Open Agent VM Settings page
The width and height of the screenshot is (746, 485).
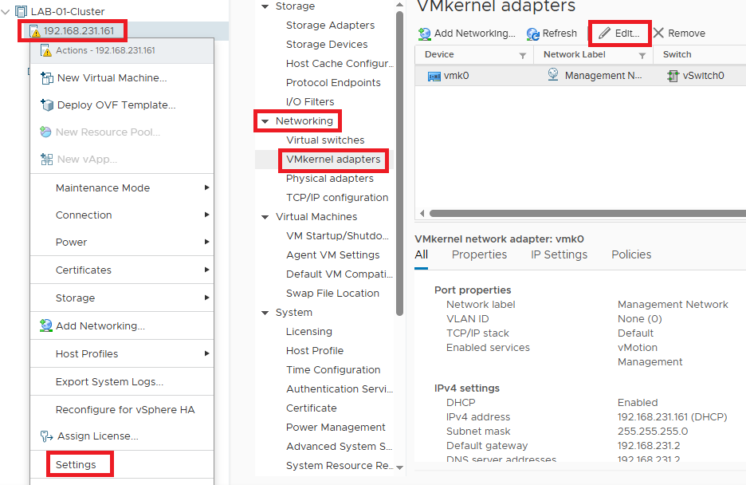(332, 255)
